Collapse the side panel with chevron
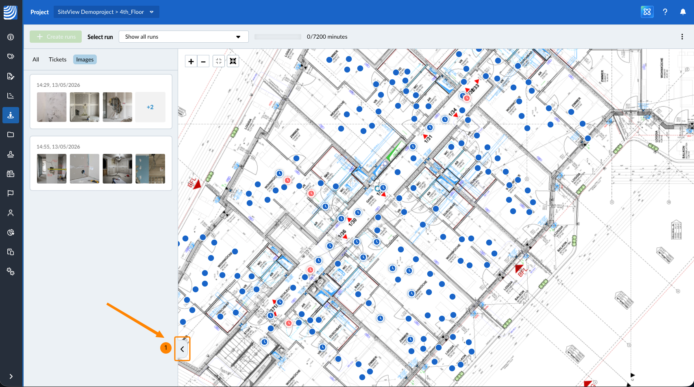This screenshot has width=694, height=387. (182, 349)
